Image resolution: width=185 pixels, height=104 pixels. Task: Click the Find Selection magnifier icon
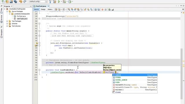(69, 10)
